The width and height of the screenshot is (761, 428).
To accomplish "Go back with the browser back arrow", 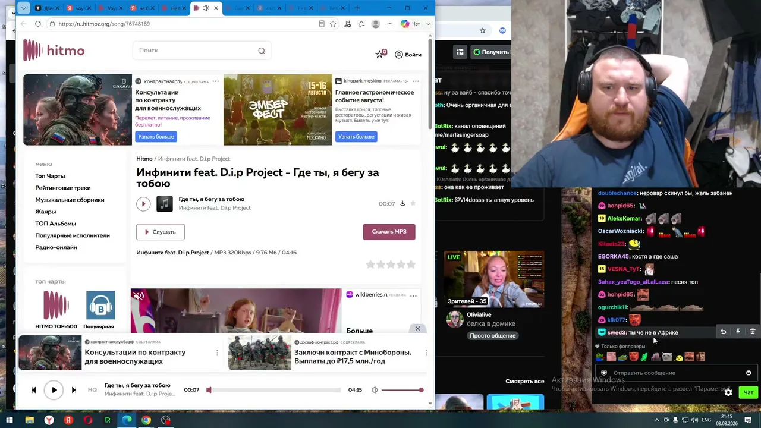I will coord(23,24).
